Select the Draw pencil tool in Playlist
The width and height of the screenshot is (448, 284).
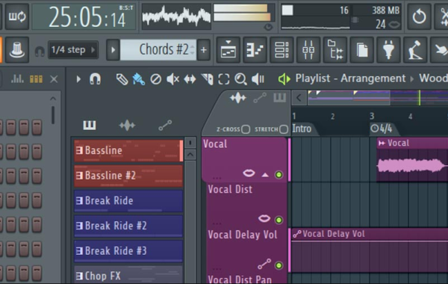tap(122, 79)
